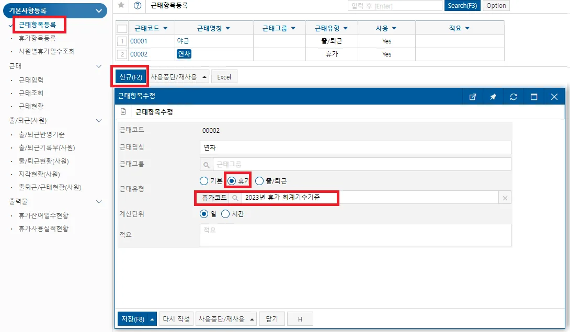Select the 기본 radio button
The height and width of the screenshot is (332, 570).
pyautogui.click(x=204, y=181)
